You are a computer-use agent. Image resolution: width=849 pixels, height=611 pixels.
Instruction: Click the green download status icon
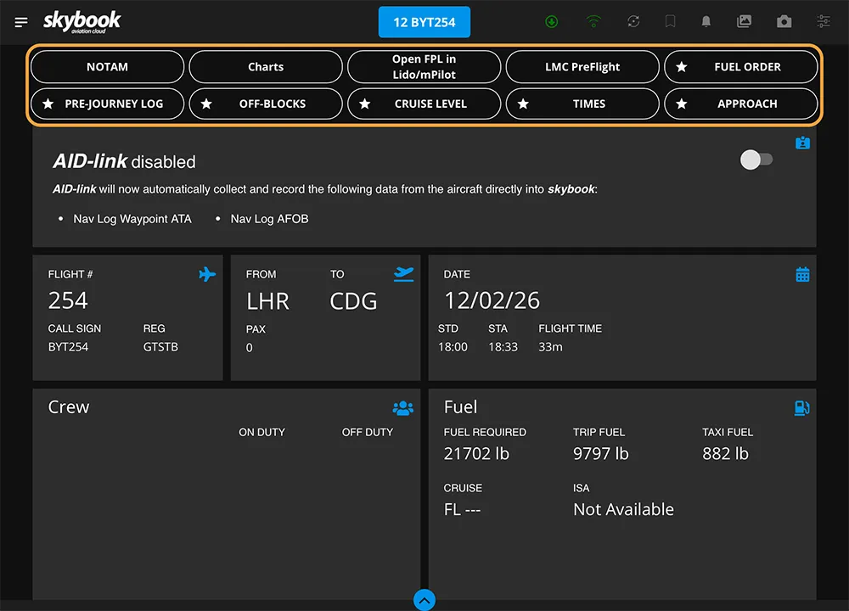(x=552, y=22)
